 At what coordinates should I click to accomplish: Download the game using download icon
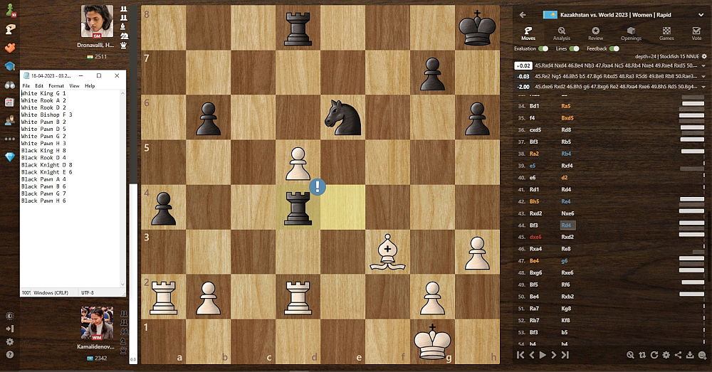coord(689,354)
